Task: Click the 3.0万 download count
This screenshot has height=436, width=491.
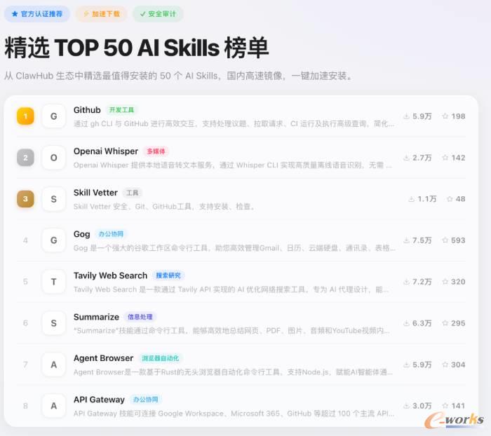Action: click(x=422, y=406)
